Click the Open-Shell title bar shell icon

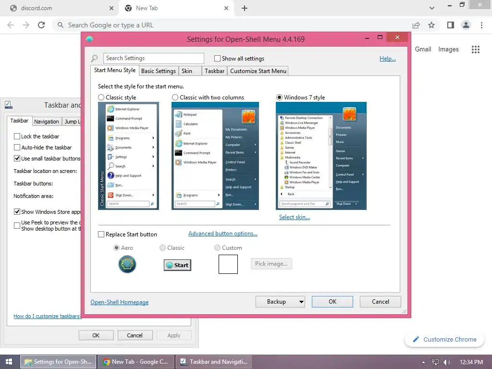pyautogui.click(x=89, y=39)
